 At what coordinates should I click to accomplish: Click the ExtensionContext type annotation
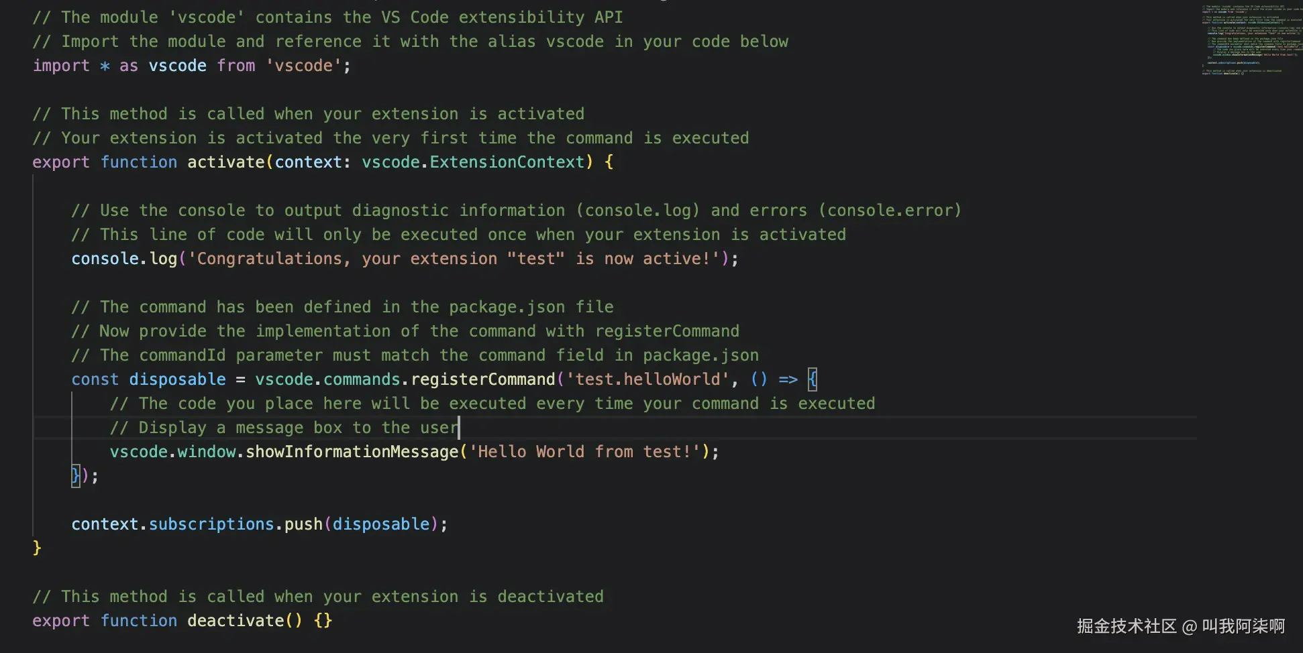tap(507, 162)
